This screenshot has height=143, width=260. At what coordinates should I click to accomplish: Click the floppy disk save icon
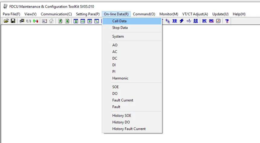coord(13,21)
